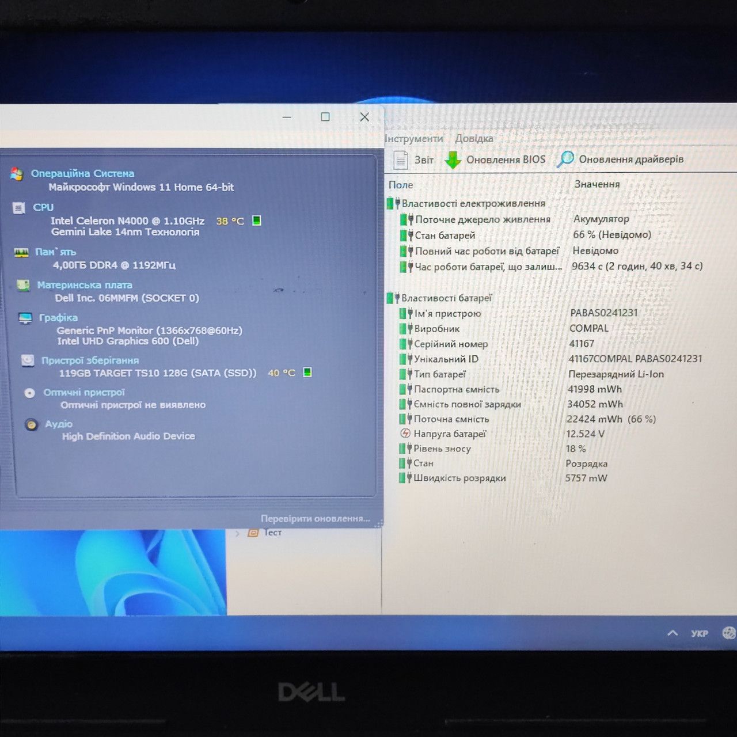
Task: Open the Операційна Система section link
Action: (x=82, y=173)
